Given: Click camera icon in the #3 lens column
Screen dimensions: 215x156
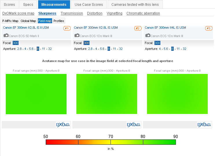Looking at the screenshot, I should [148, 35].
